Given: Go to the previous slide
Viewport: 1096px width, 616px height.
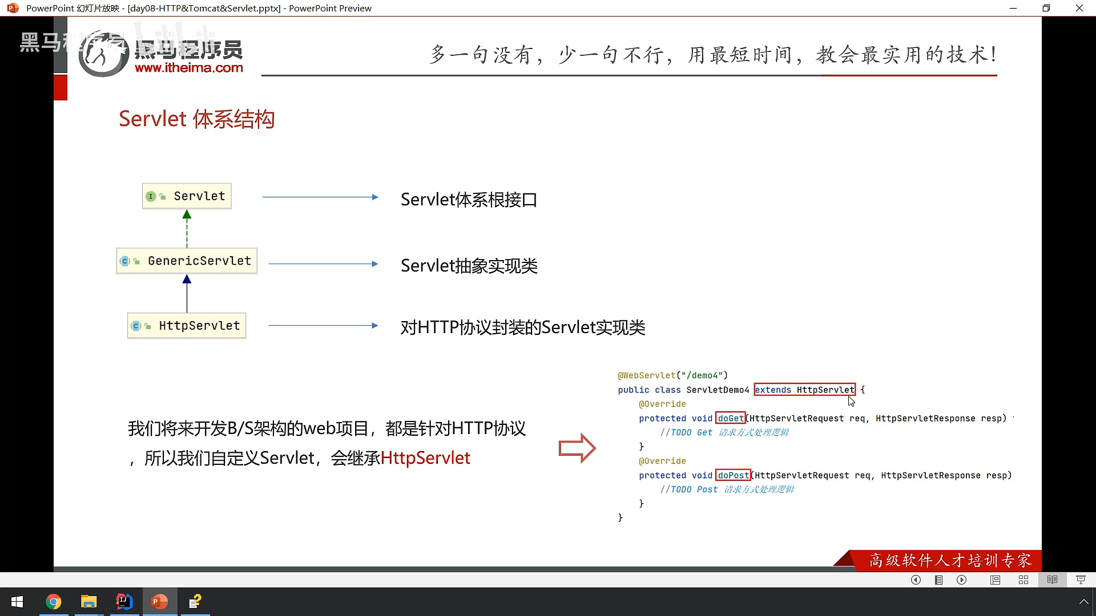Looking at the screenshot, I should 916,579.
